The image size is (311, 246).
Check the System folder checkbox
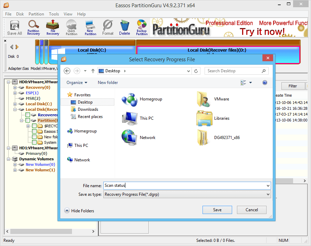(34, 142)
